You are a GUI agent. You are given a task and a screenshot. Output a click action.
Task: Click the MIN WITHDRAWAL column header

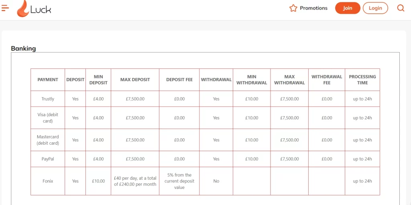click(252, 80)
